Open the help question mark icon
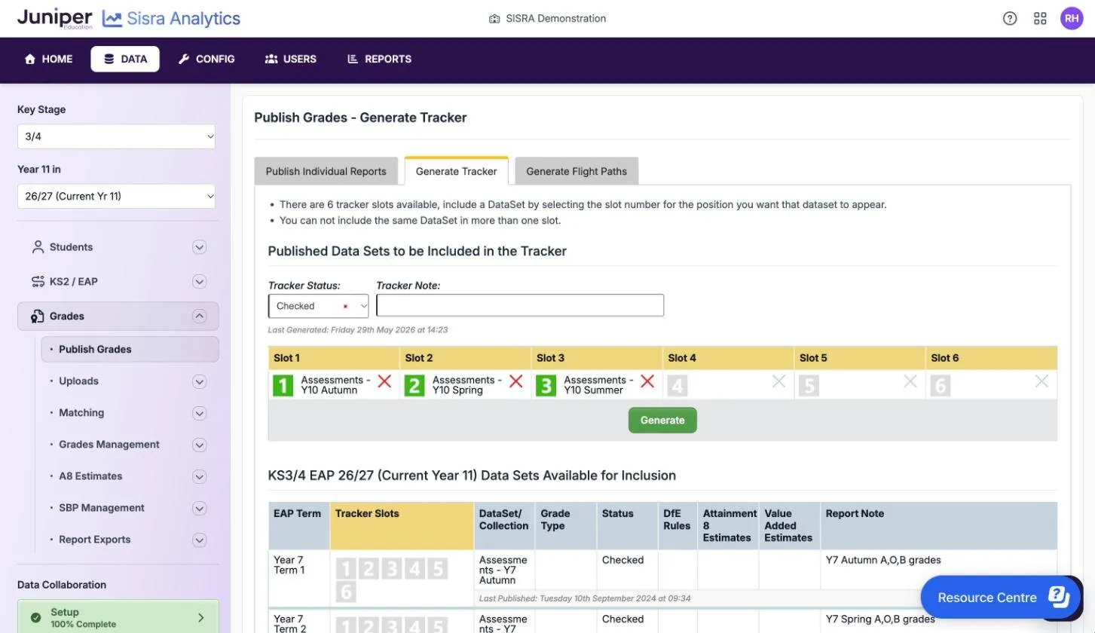 point(1010,19)
